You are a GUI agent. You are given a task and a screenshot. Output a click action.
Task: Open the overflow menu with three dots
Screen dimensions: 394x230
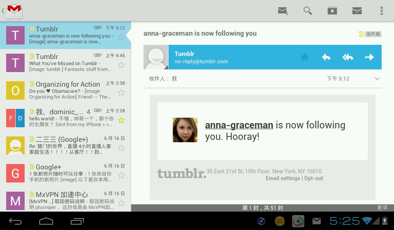coord(381,11)
